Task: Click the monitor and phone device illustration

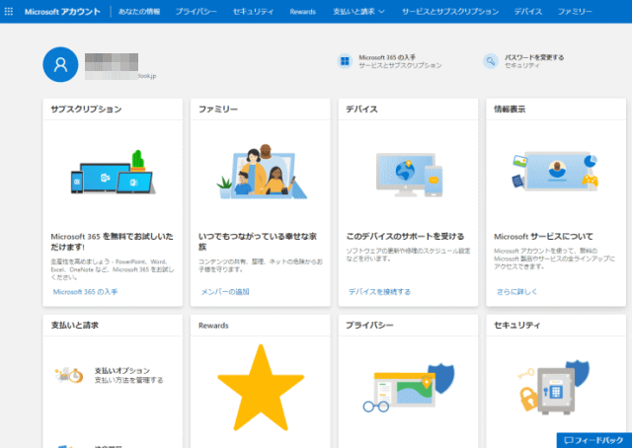Action: tap(409, 175)
